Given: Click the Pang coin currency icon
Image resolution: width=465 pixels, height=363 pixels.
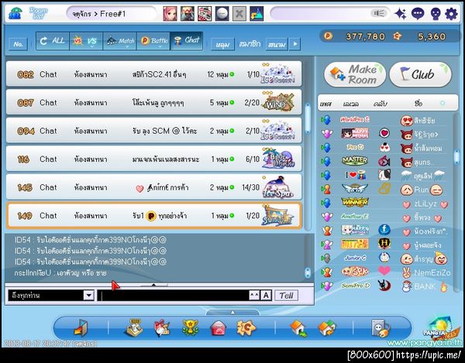Looking at the screenshot, I should [328, 36].
